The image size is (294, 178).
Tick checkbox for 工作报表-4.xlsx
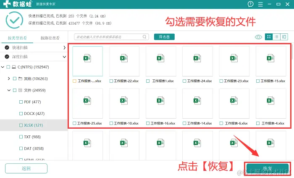click(258, 123)
